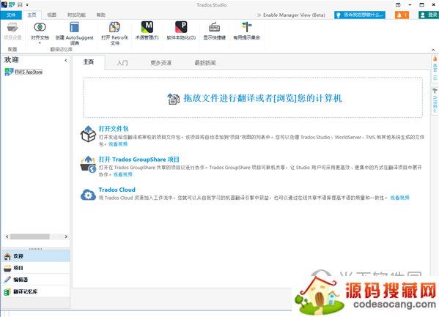Switch to the 视图 ribbon tab
This screenshot has width=439, height=317.
tap(51, 15)
